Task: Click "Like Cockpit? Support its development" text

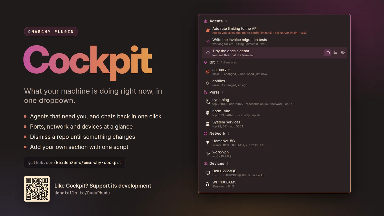Action: tap(103, 186)
